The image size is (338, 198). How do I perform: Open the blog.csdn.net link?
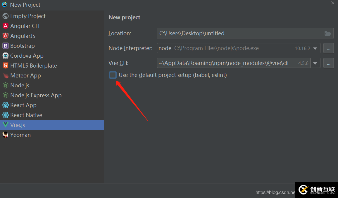tap(275, 192)
